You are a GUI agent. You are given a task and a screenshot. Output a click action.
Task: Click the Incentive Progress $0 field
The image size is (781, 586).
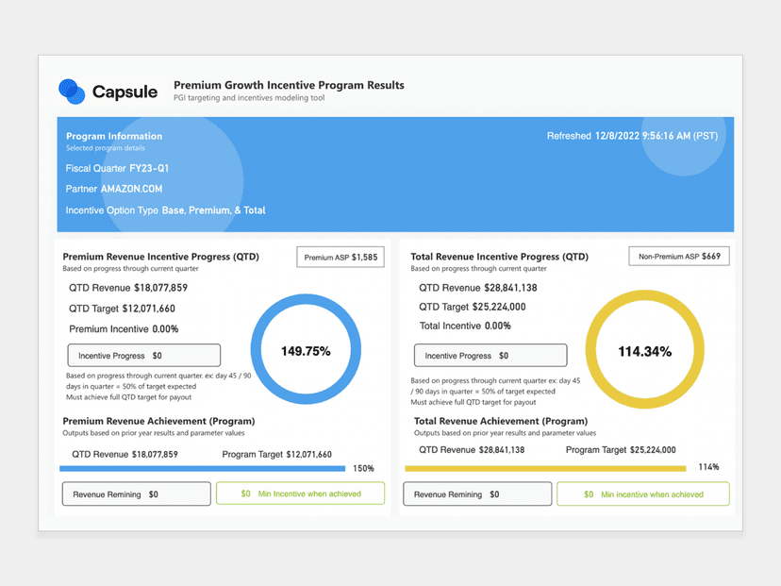143,355
